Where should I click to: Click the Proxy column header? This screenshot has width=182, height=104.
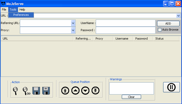(103, 39)
